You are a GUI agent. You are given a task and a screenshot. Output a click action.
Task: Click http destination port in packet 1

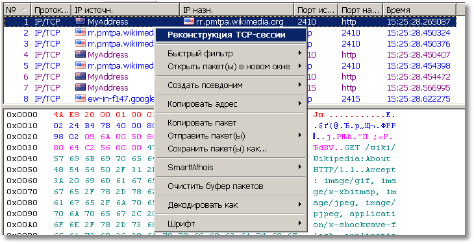tap(349, 22)
